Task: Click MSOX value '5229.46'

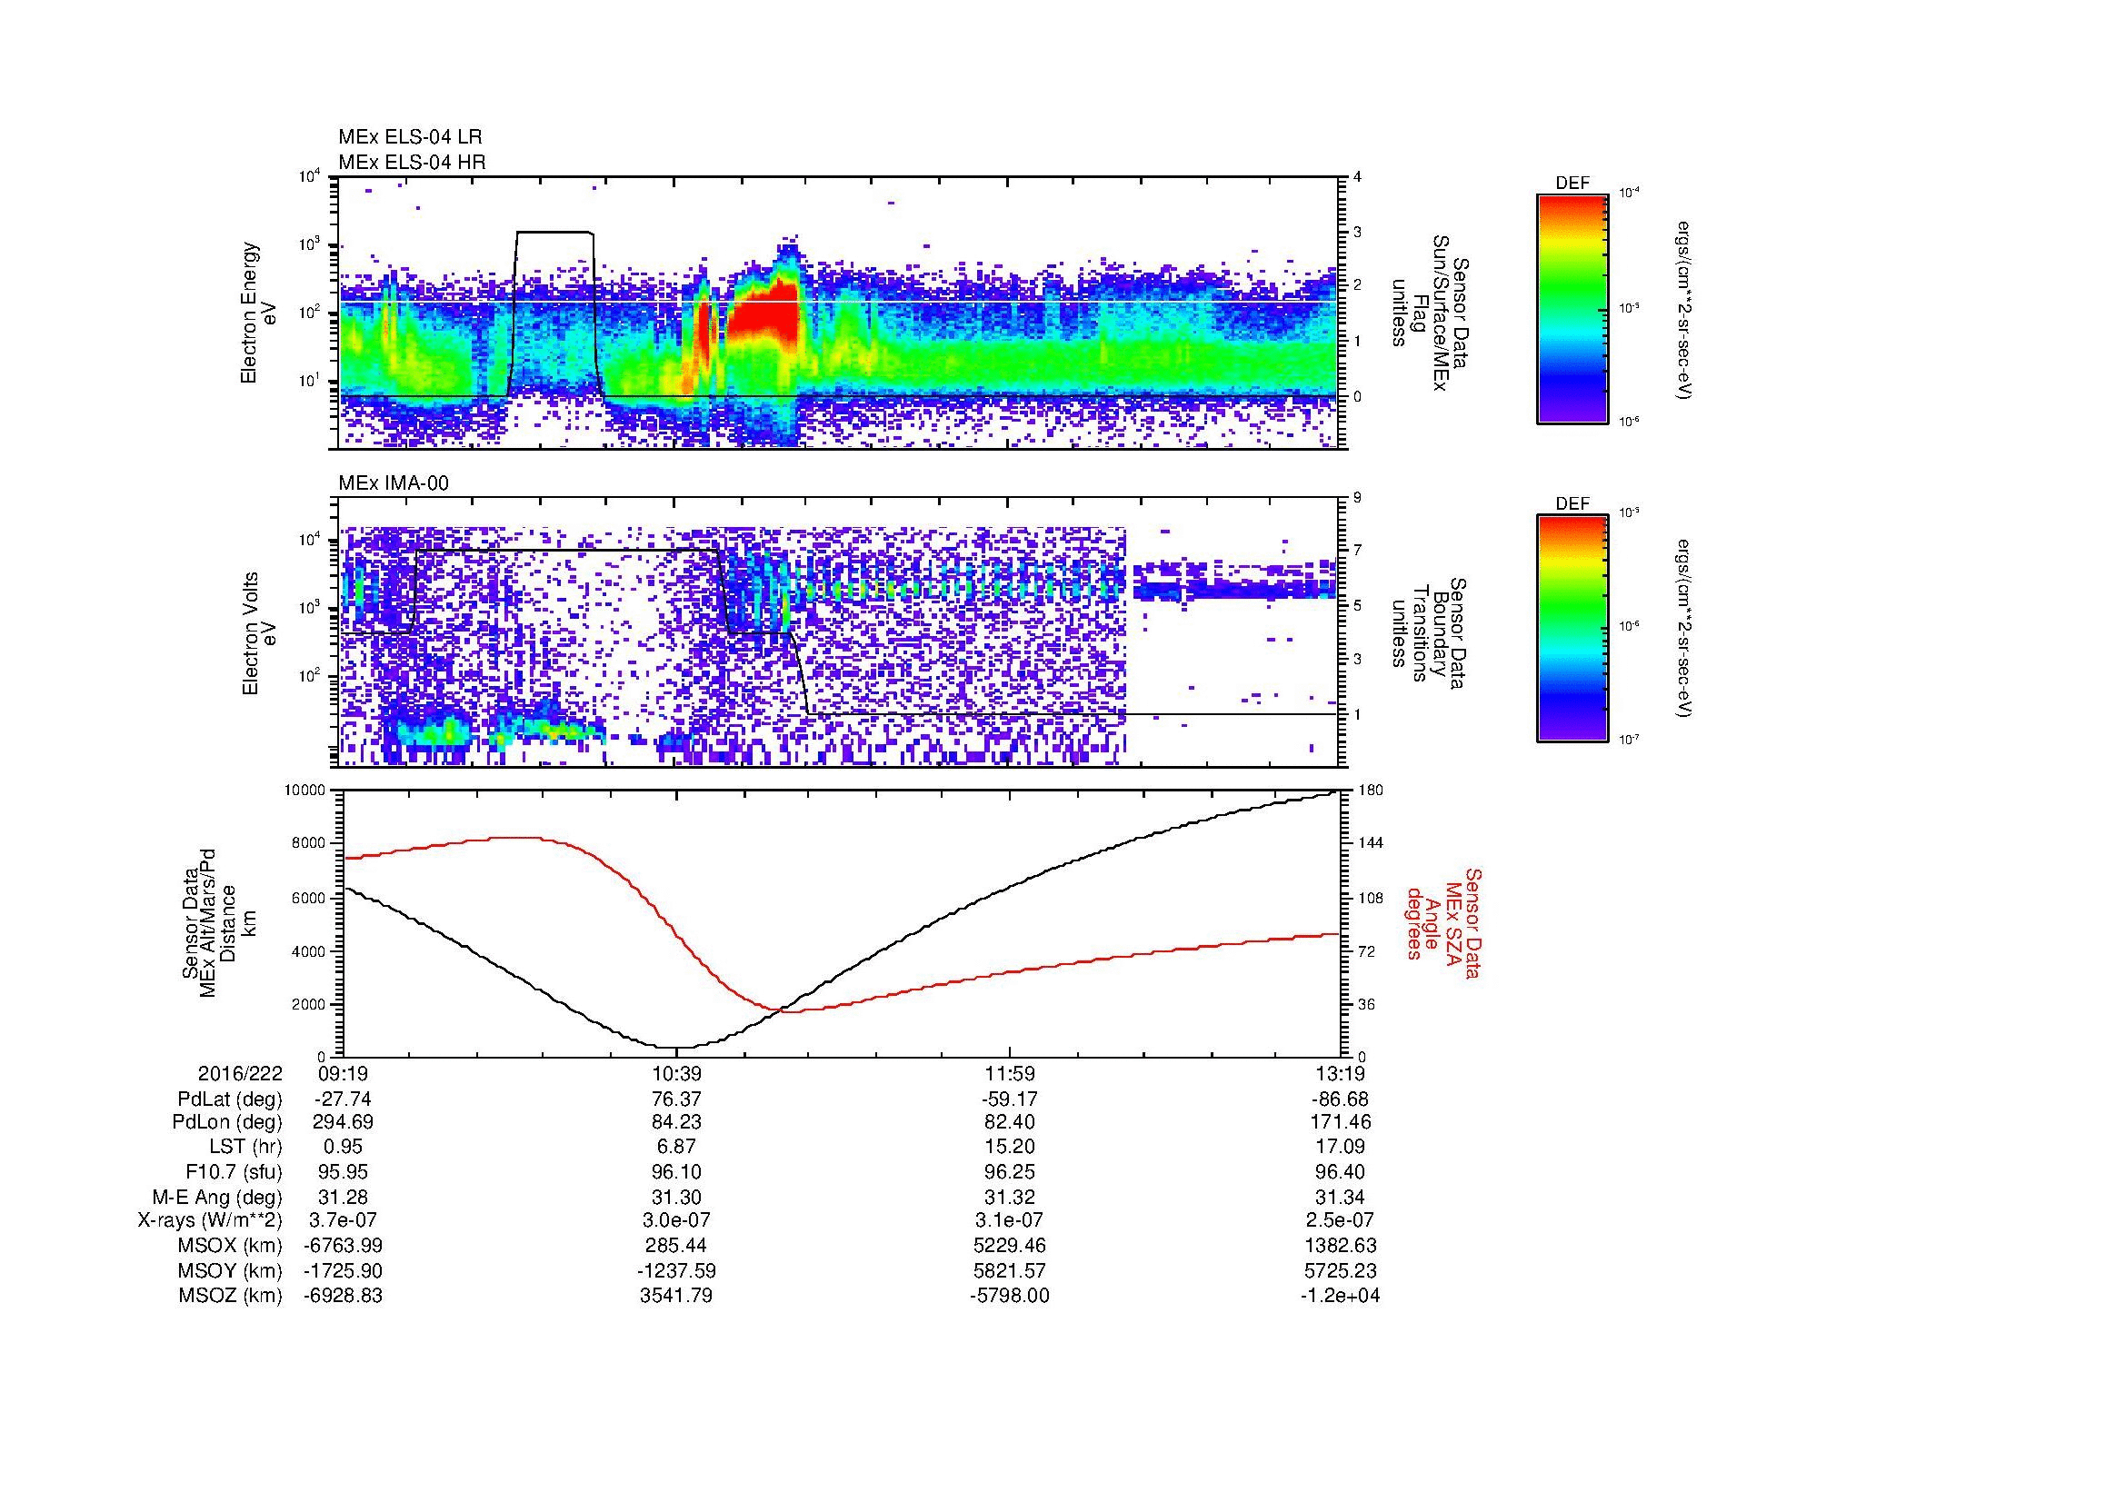Action: 1009,1246
